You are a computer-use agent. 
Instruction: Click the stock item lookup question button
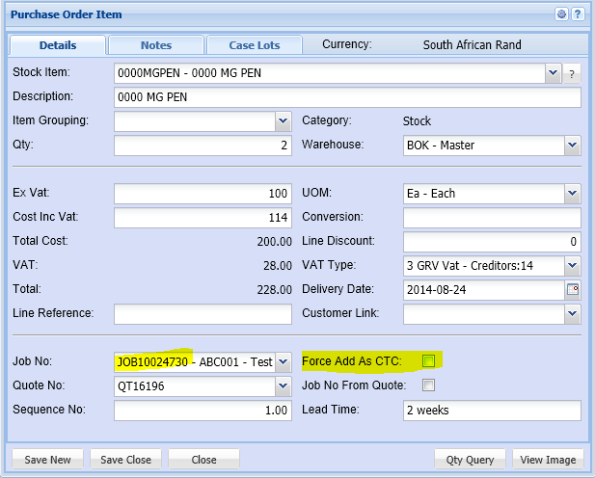[x=572, y=73]
